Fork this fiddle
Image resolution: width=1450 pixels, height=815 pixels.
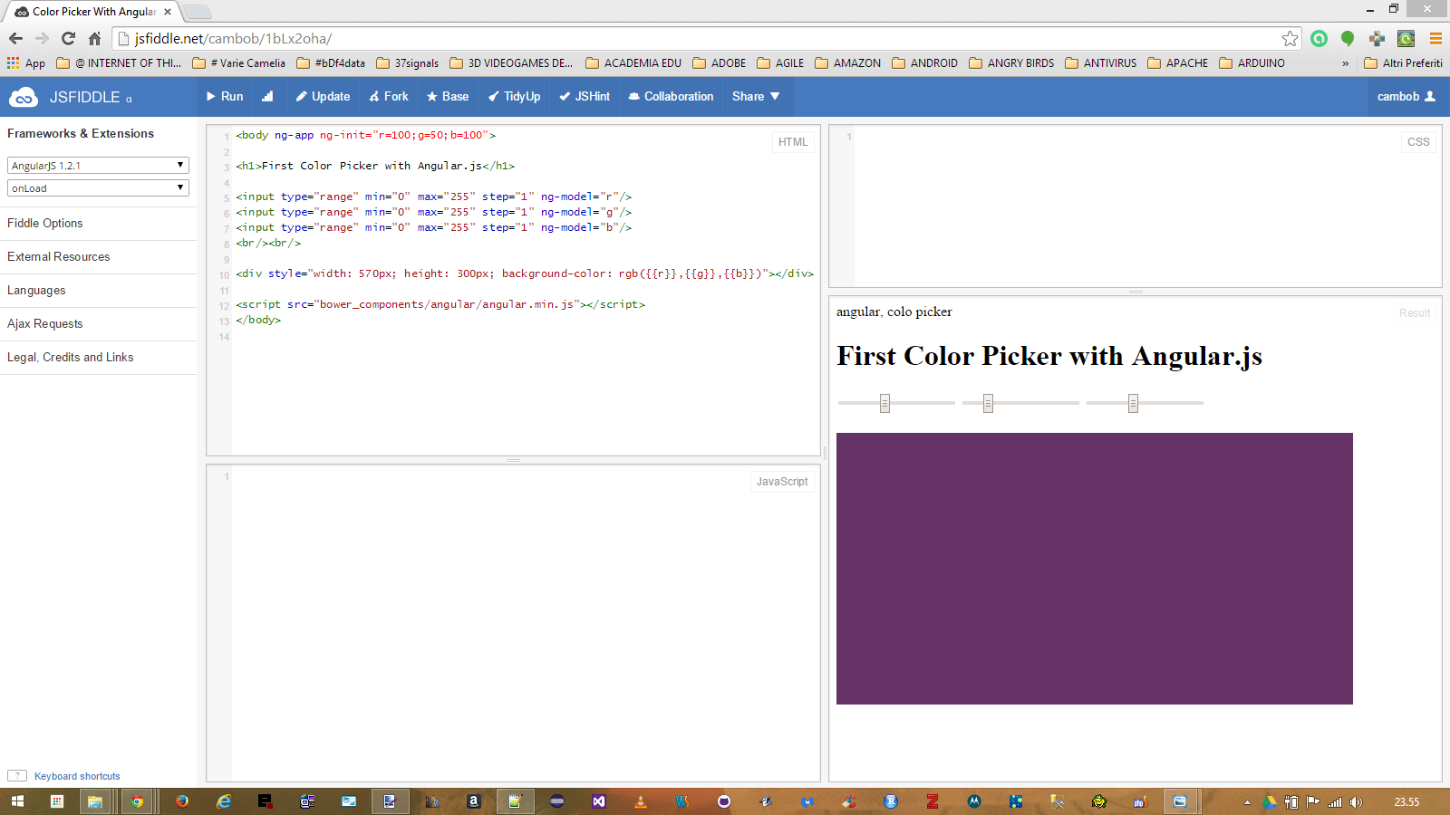pos(389,97)
